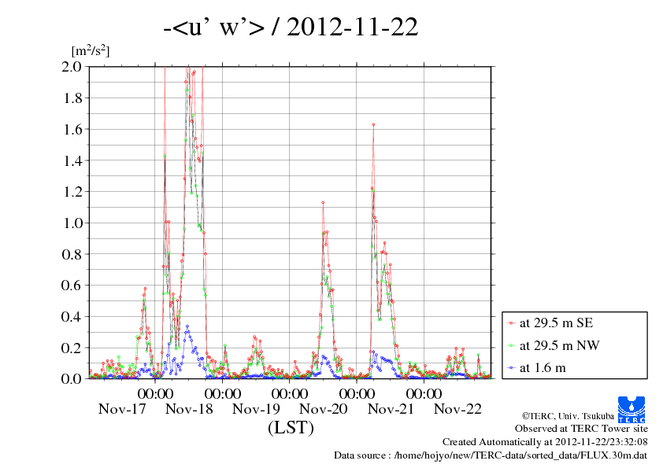The image size is (663, 468).
Task: Click the red peak near 1.13 on Nov-20
Action: point(323,203)
